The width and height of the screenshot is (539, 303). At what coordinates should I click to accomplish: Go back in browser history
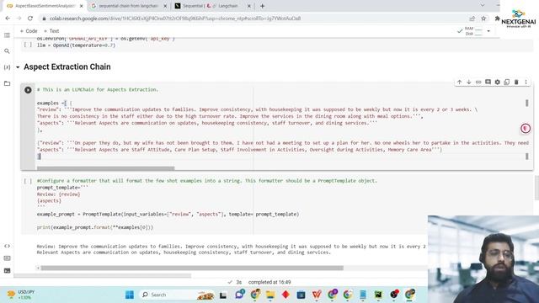[x=8, y=19]
